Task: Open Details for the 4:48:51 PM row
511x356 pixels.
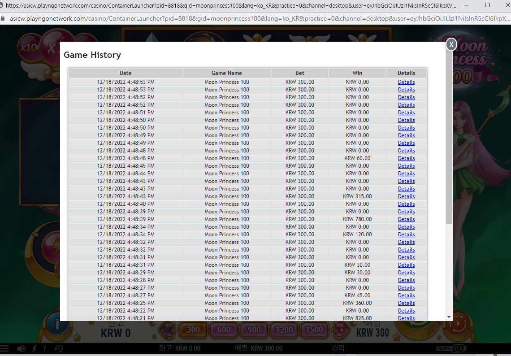Action: coord(406,113)
